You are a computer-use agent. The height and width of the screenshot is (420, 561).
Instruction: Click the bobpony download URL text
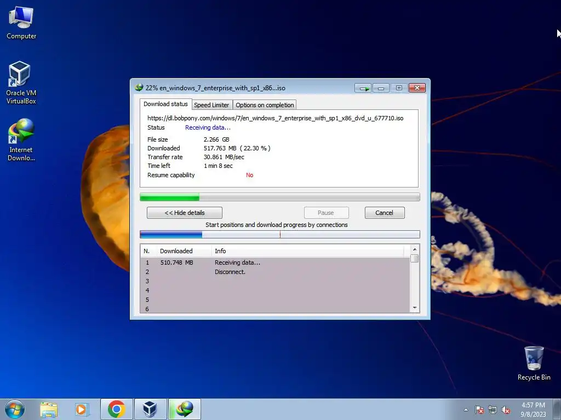click(x=276, y=118)
